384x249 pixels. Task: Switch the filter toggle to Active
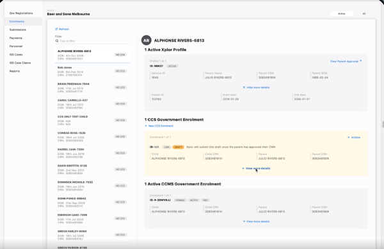tap(342, 13)
